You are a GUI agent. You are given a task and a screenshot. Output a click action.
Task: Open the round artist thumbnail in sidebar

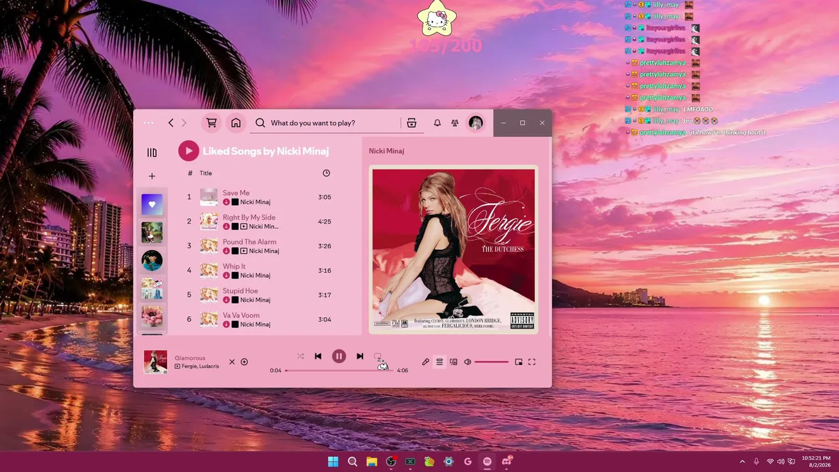point(152,261)
